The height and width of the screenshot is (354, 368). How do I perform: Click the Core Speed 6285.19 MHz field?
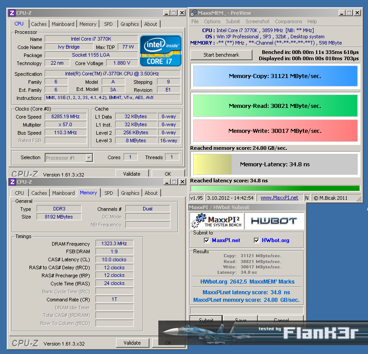pos(66,117)
